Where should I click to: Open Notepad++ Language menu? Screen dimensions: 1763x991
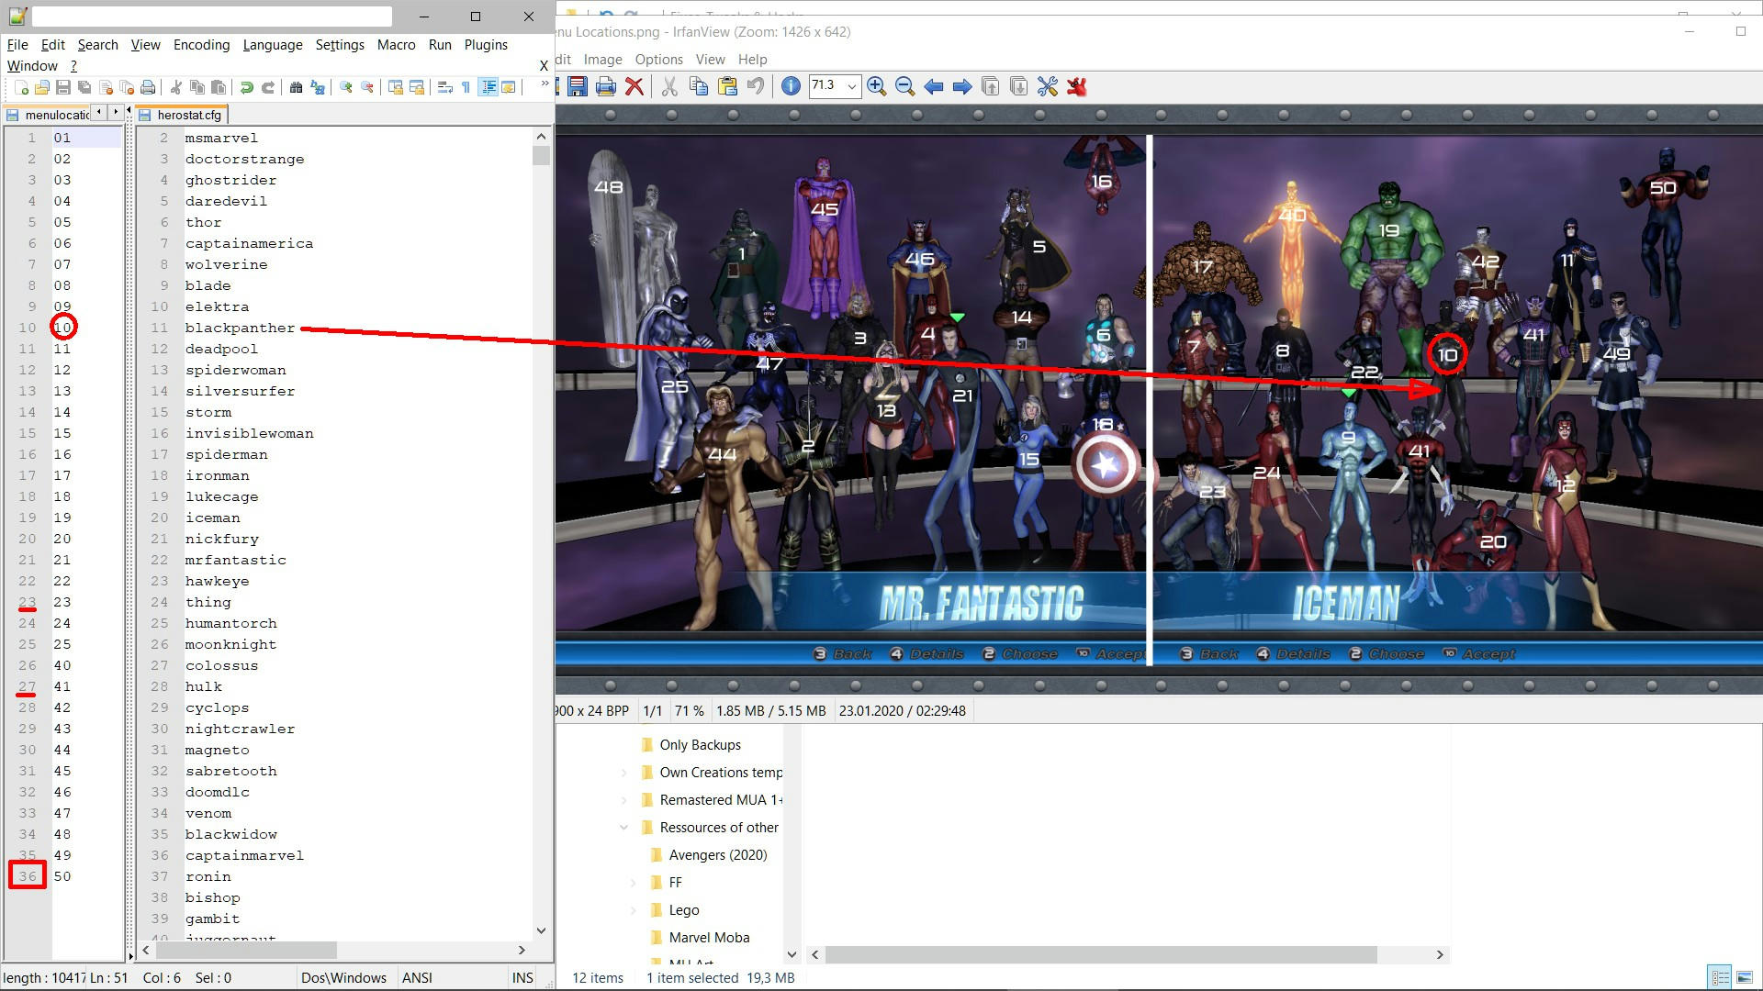tap(273, 44)
